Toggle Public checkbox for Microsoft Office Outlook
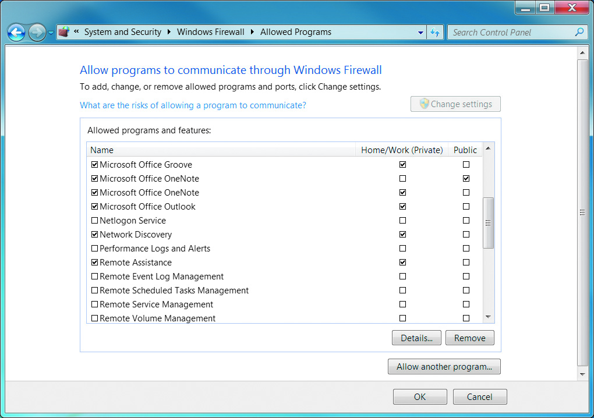Screen dimensions: 594x418 (x=466, y=207)
